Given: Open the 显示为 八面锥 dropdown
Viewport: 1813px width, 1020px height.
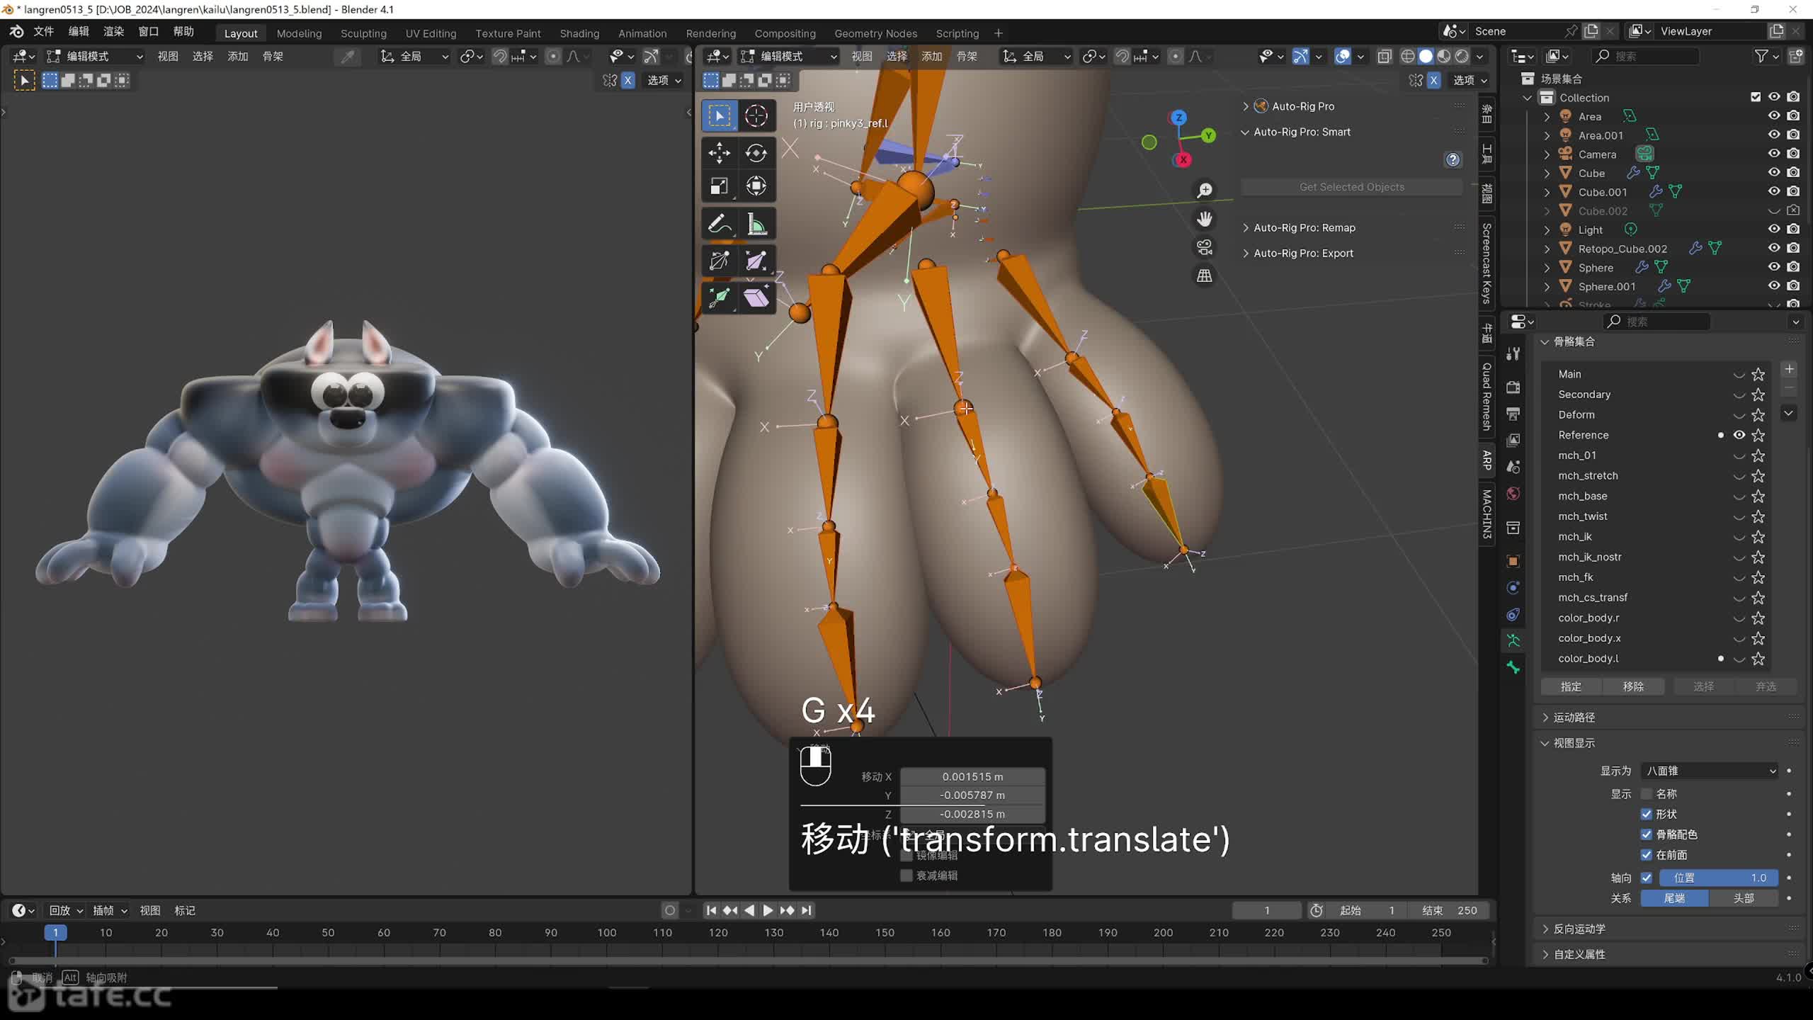Looking at the screenshot, I should click(1710, 771).
